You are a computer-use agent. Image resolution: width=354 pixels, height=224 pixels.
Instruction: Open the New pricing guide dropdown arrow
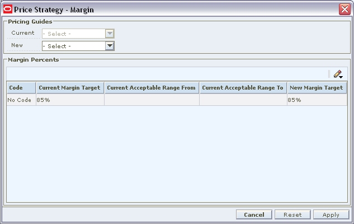click(x=110, y=46)
